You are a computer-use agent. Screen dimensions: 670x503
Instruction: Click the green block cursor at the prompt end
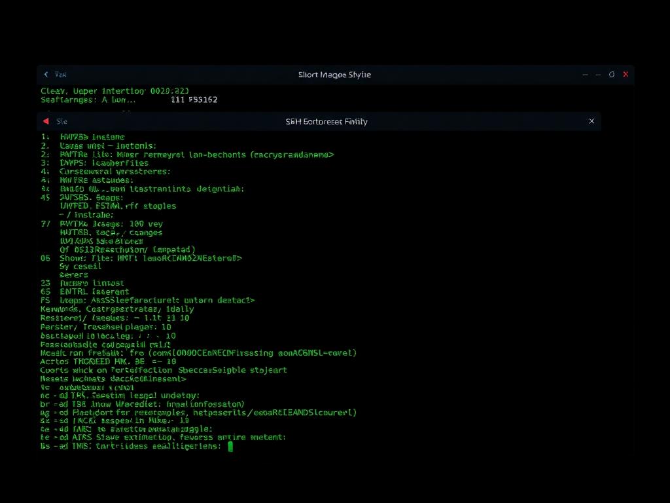click(x=230, y=447)
